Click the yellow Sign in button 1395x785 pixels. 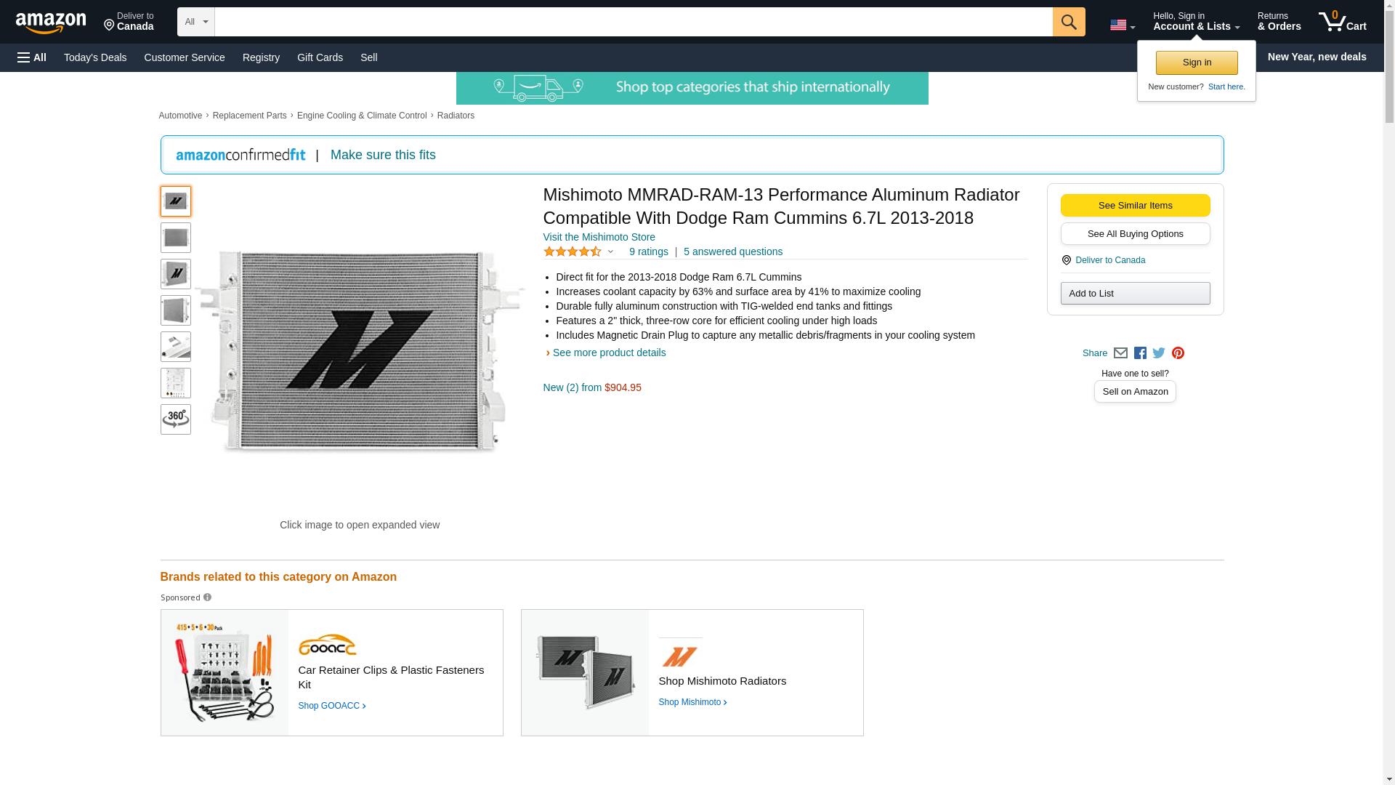pyautogui.click(x=1196, y=63)
